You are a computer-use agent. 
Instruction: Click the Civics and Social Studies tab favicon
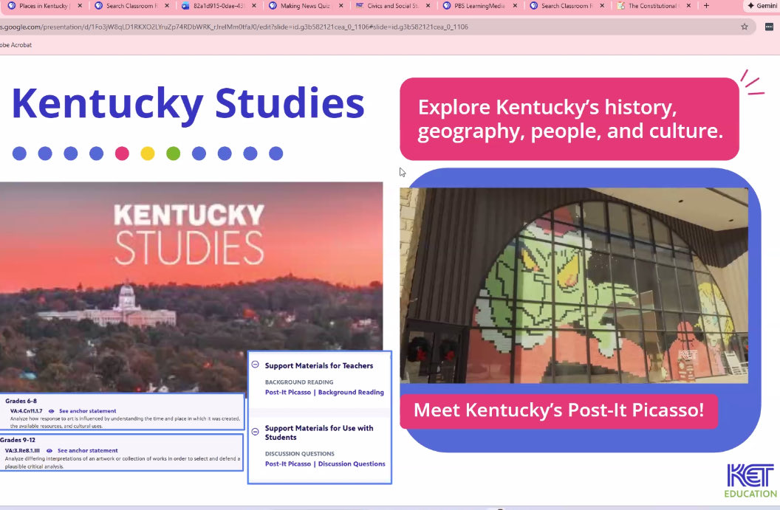pyautogui.click(x=360, y=6)
